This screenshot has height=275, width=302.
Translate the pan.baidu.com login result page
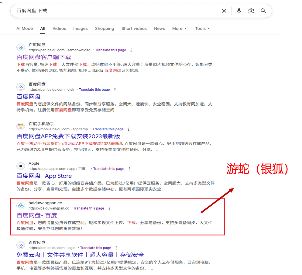[95, 248]
